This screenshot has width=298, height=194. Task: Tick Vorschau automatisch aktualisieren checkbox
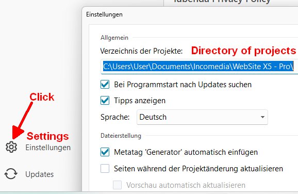[x=117, y=185]
